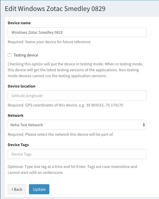Click the optional tags instruction text
The width and height of the screenshot is (159, 199).
click(x=72, y=169)
